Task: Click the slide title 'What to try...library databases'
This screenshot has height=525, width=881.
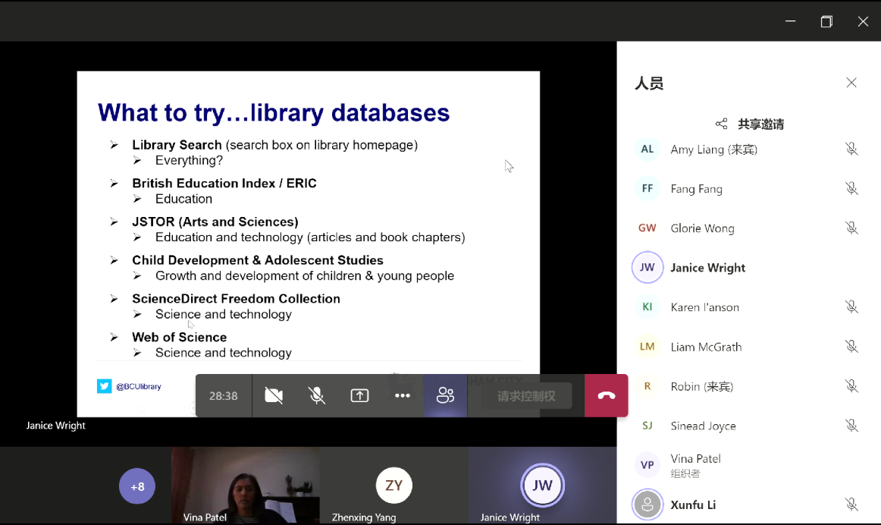Action: pos(274,113)
